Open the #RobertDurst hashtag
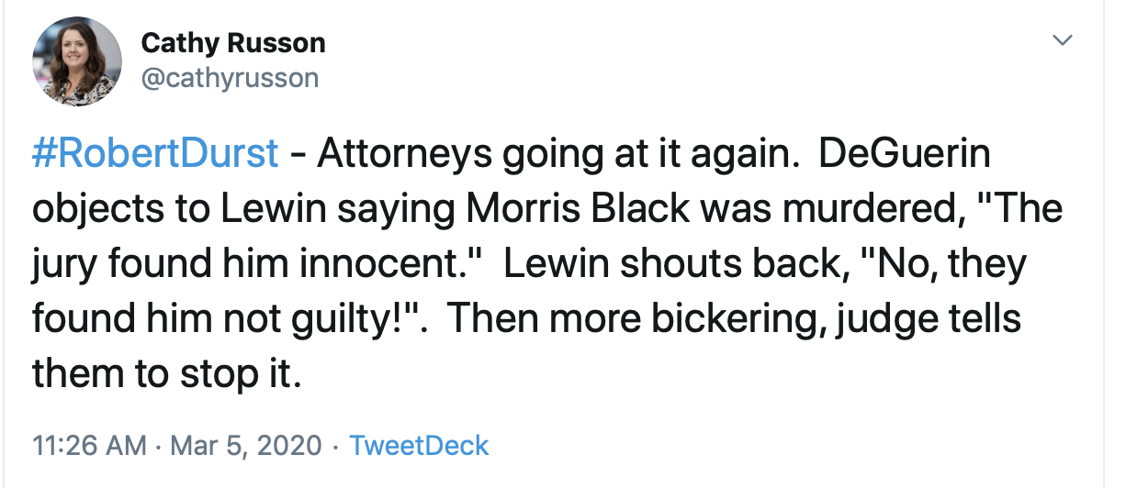1126x488 pixels. coord(155,153)
